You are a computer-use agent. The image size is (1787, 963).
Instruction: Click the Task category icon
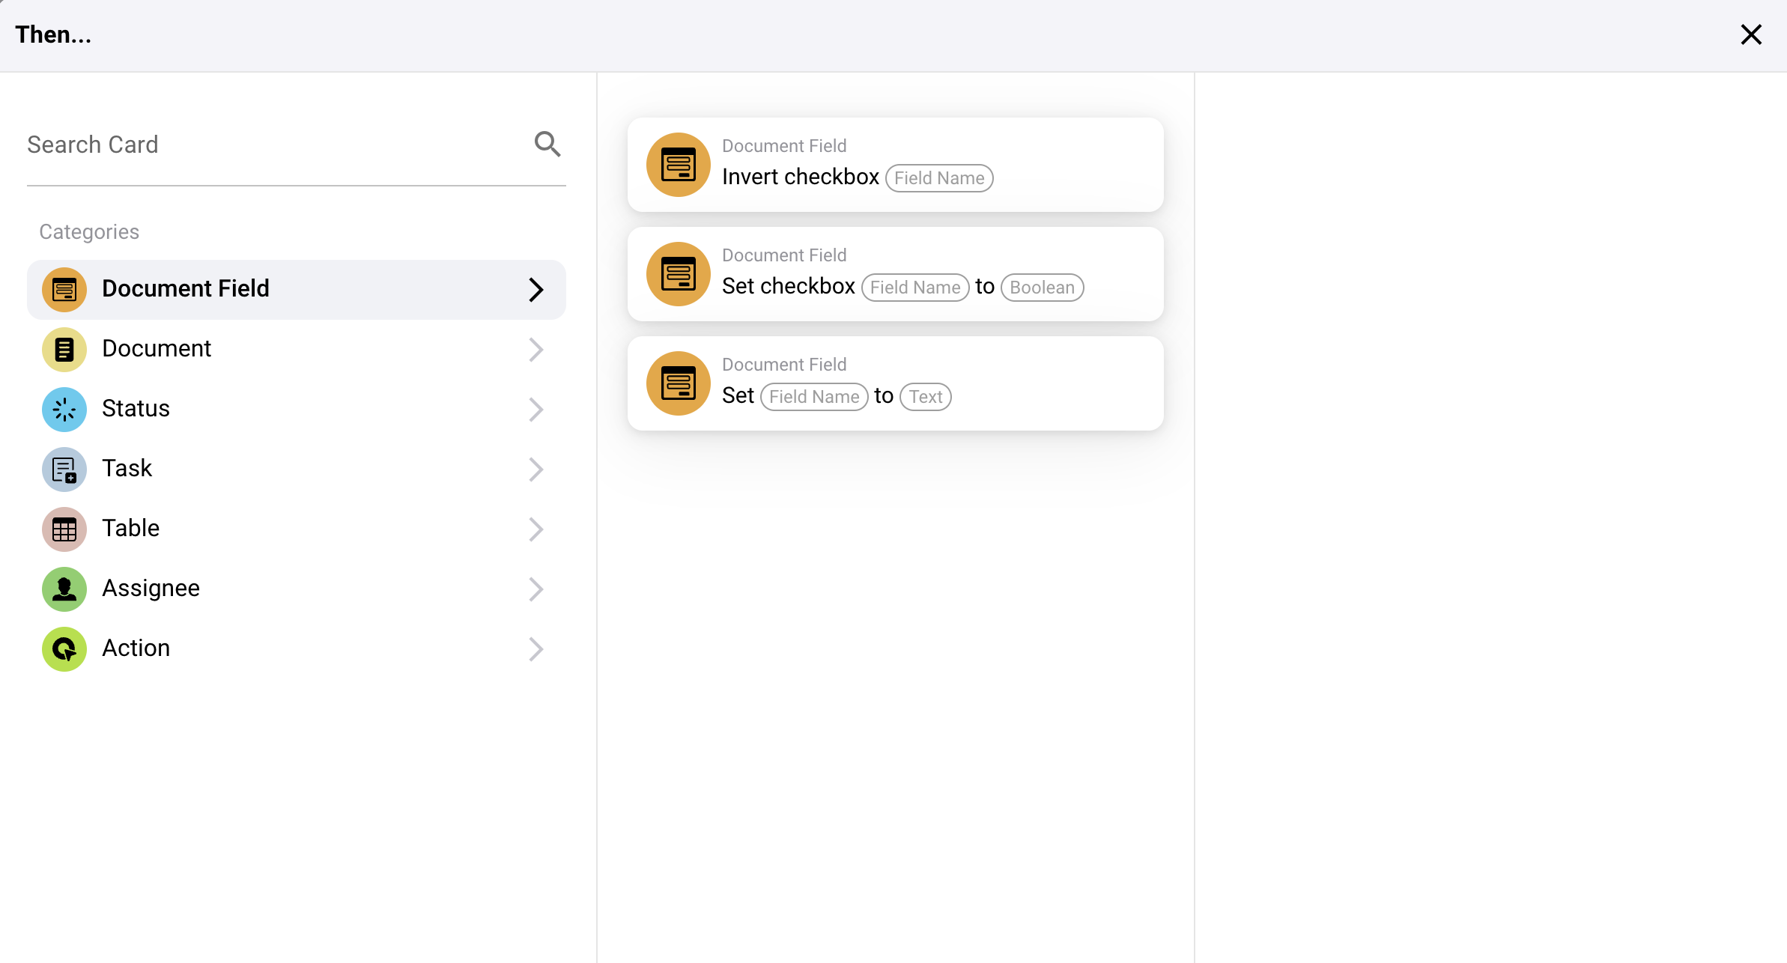click(64, 470)
